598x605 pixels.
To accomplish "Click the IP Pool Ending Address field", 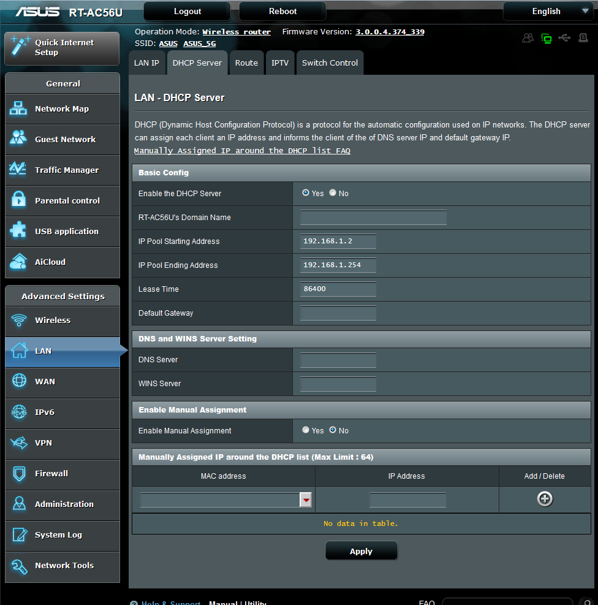I will 338,265.
